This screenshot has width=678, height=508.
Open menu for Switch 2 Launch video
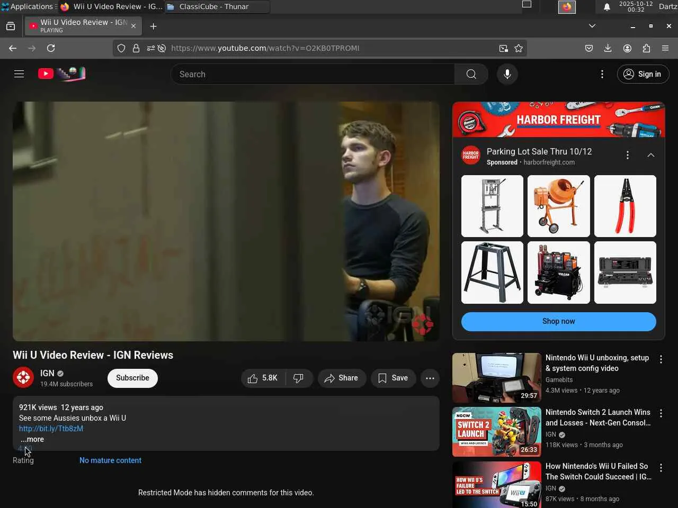point(661,413)
